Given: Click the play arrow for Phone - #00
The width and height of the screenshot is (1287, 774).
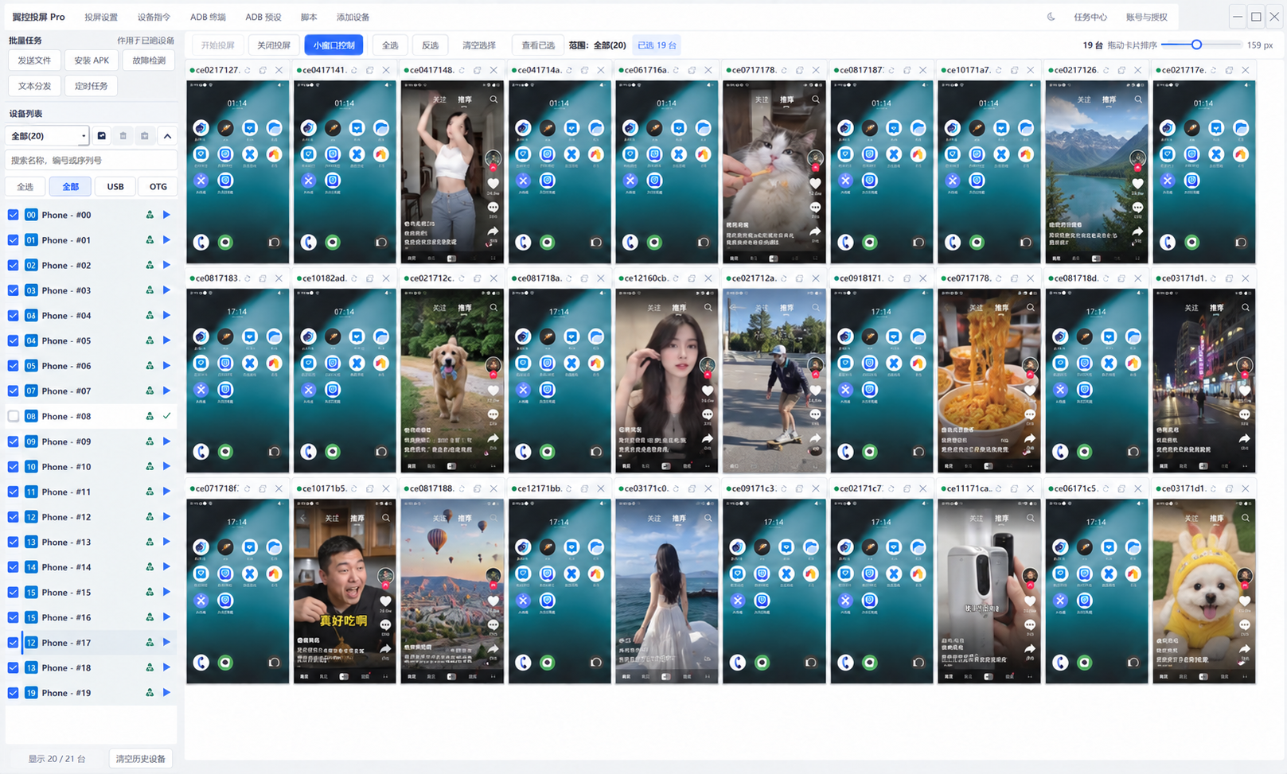Looking at the screenshot, I should 166,215.
